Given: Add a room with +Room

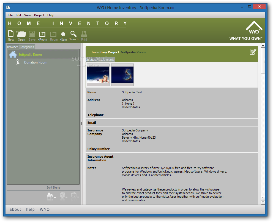Looking at the screenshot, I should pyautogui.click(x=42, y=36).
